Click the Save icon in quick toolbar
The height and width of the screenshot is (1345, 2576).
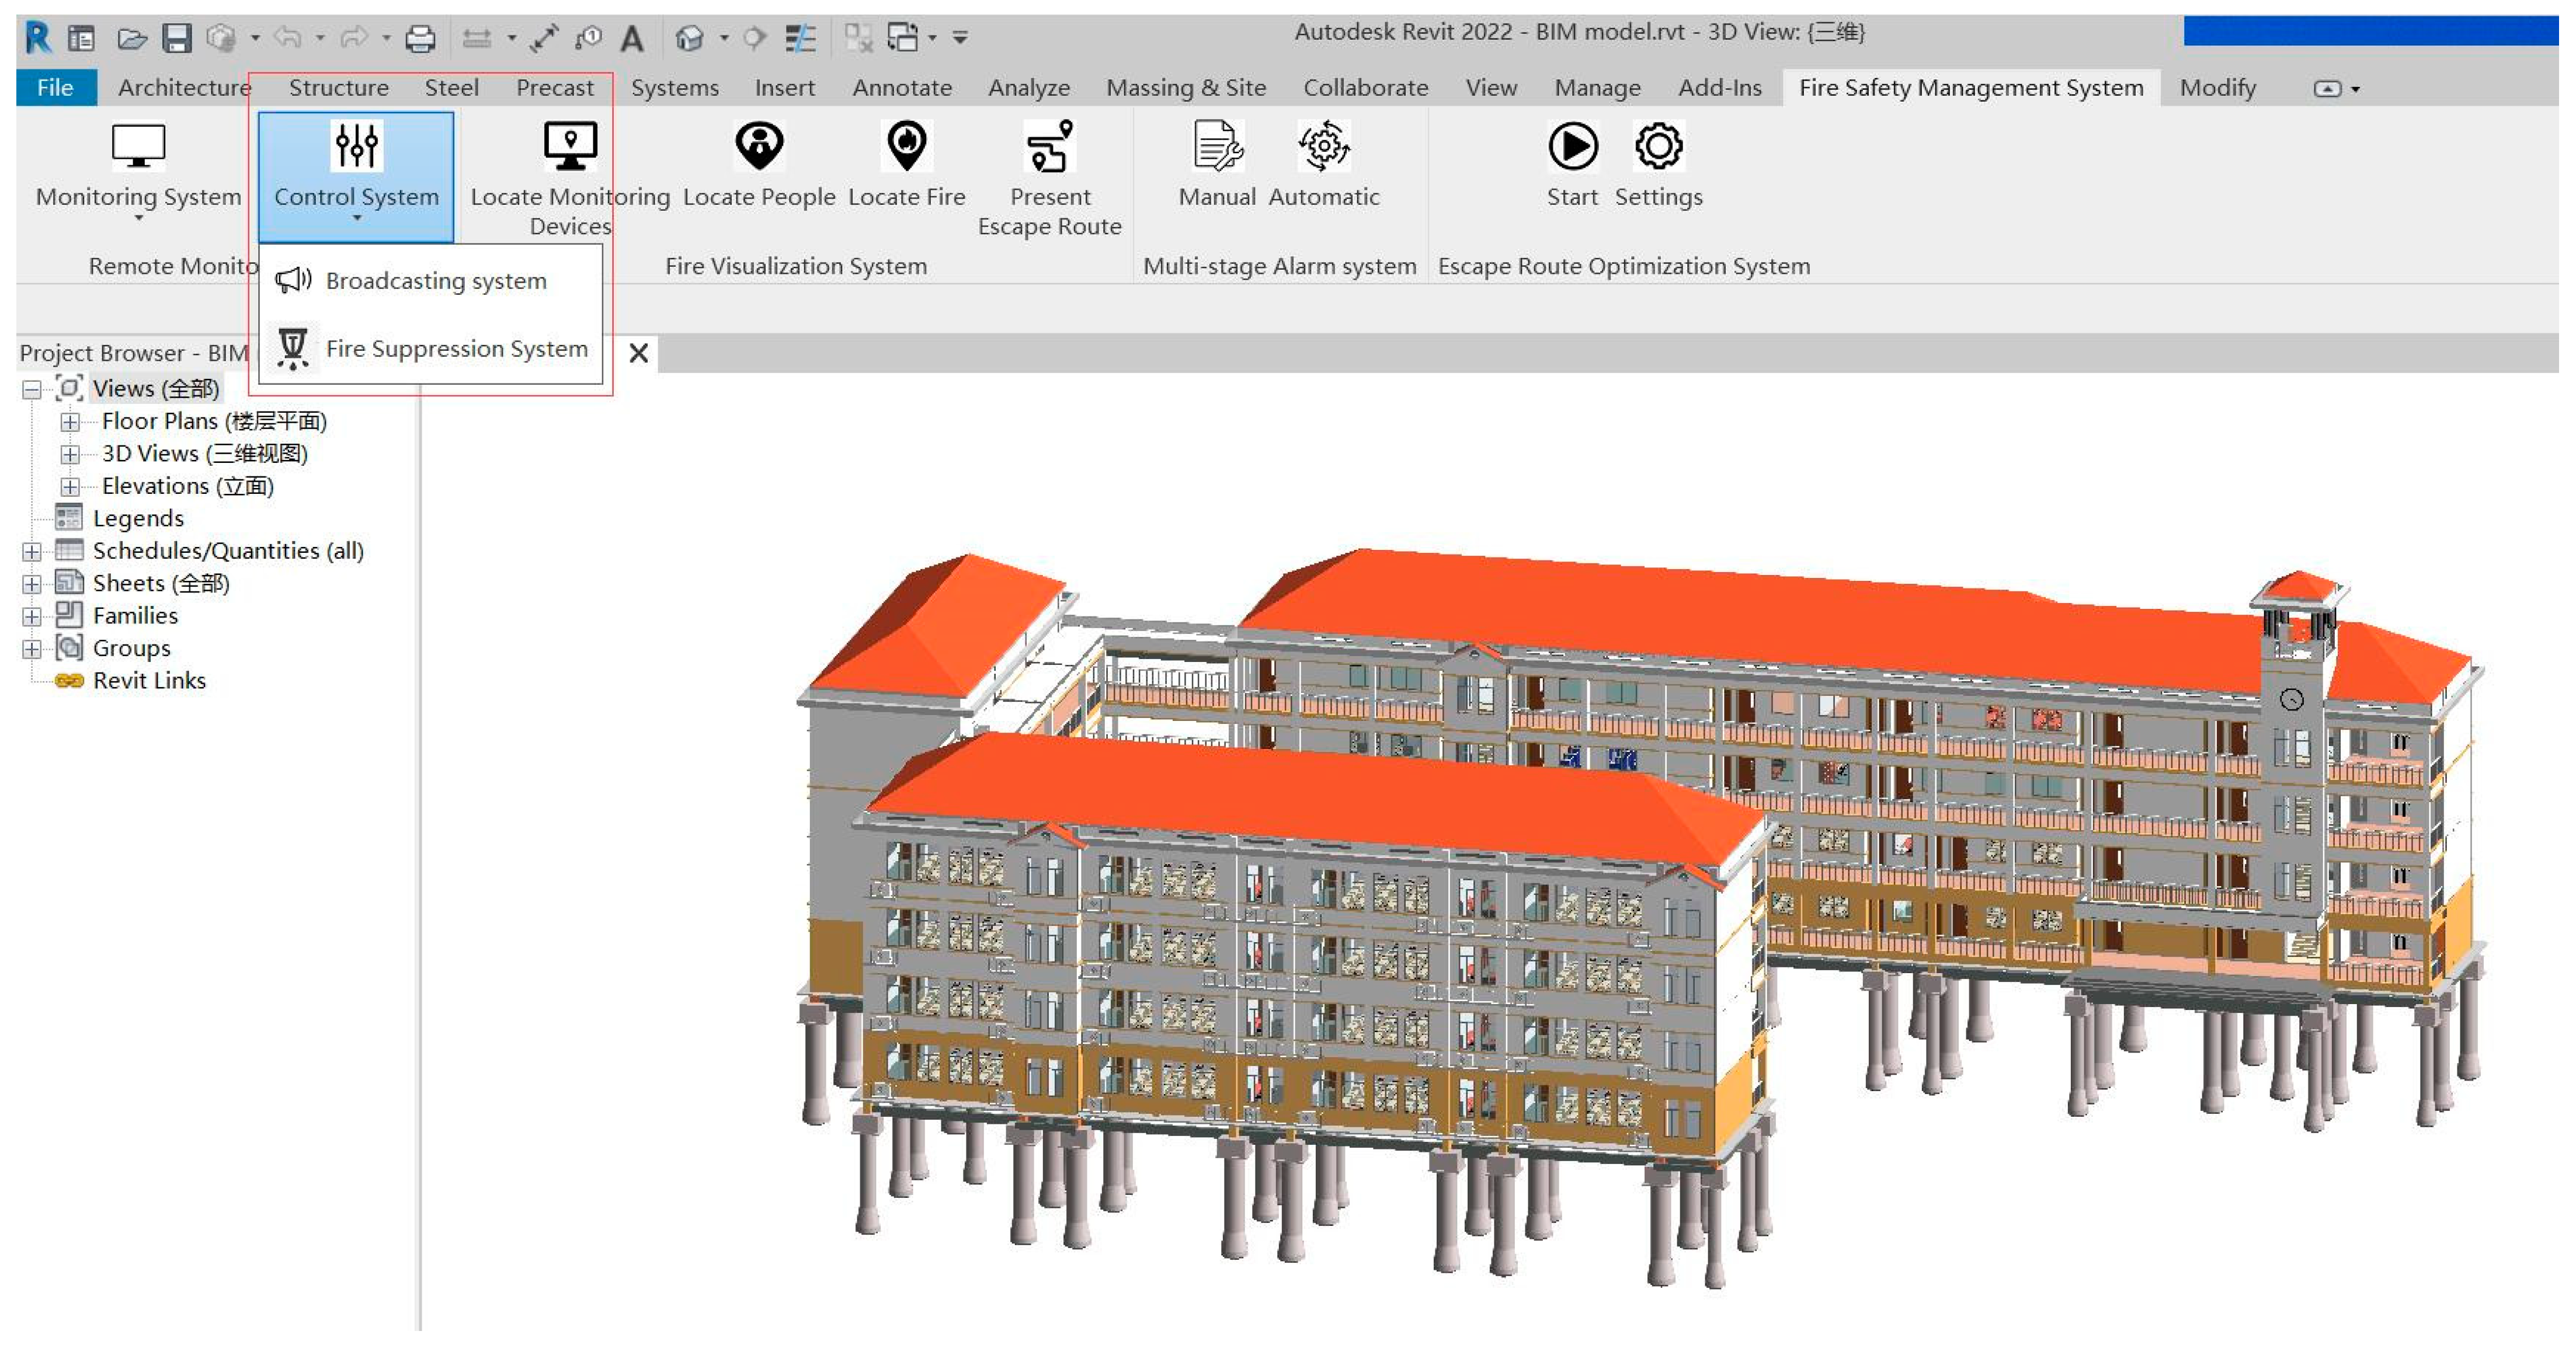[177, 38]
